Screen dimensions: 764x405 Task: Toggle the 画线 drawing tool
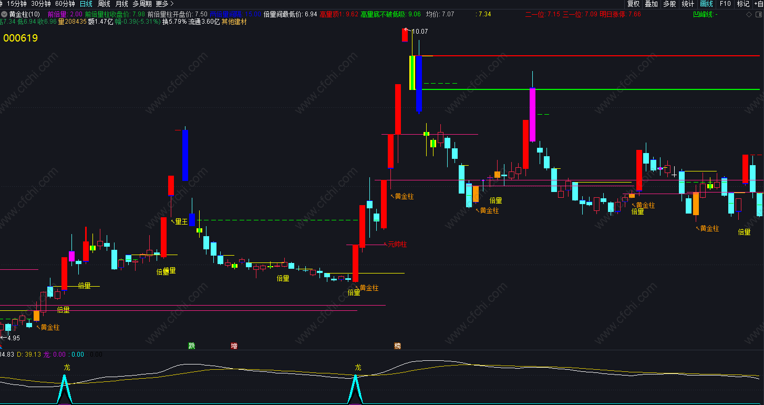coord(706,4)
